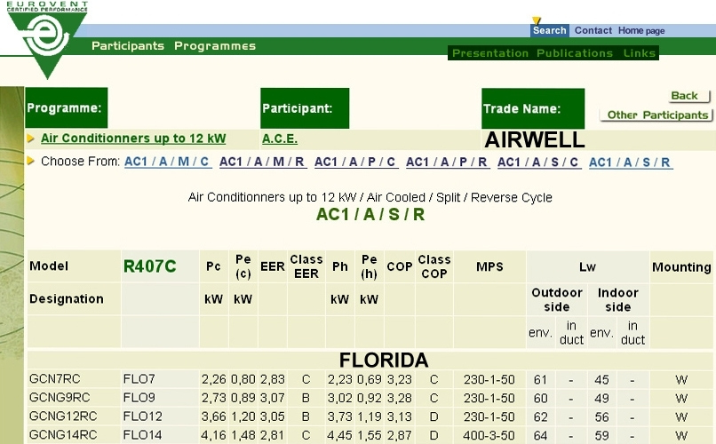Open Air Conditionners up to 12 kW link
Screen dimensions: 716x444
tap(133, 139)
